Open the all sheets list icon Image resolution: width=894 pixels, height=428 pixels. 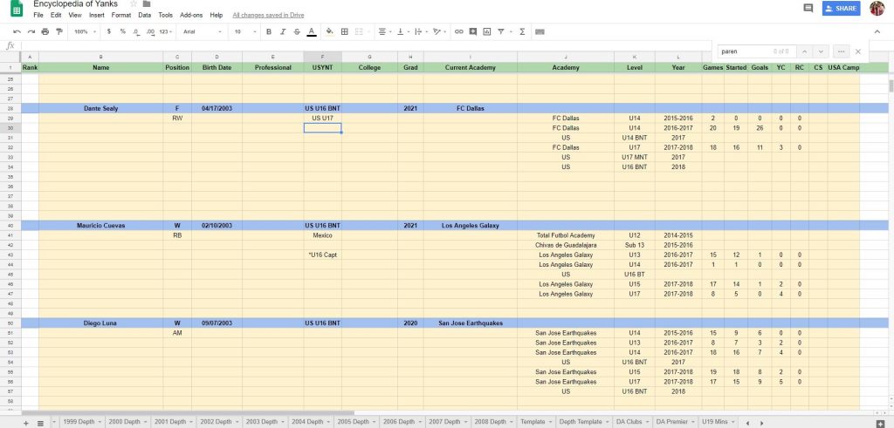[x=40, y=423]
